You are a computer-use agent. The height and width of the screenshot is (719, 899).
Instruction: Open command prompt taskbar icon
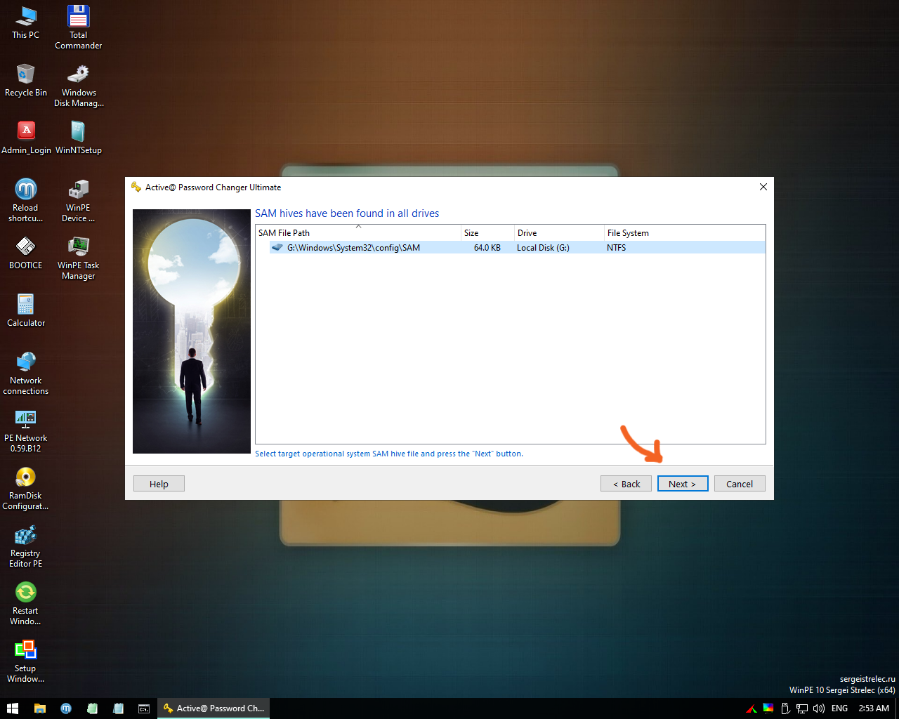(144, 708)
